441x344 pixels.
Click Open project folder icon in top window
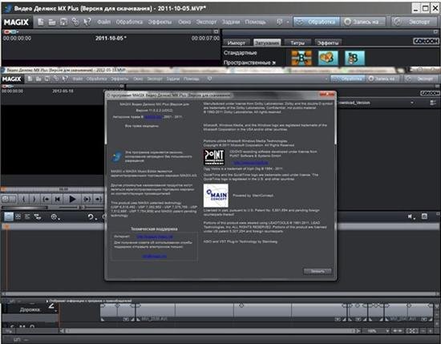coord(52,22)
